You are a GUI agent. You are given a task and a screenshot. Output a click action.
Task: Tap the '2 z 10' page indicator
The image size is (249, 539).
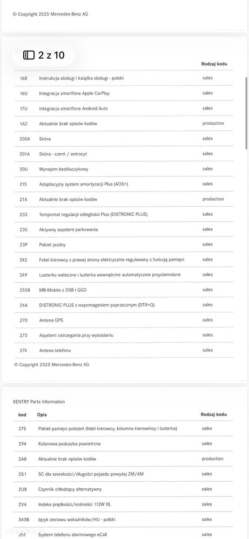51,55
